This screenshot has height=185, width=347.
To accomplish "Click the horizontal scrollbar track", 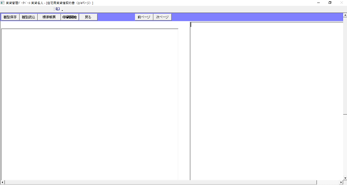I will pyautogui.click(x=170, y=182).
